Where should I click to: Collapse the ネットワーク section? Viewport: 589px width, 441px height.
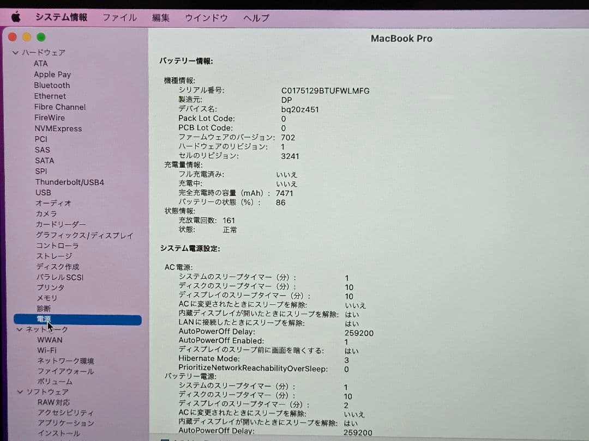pos(19,329)
